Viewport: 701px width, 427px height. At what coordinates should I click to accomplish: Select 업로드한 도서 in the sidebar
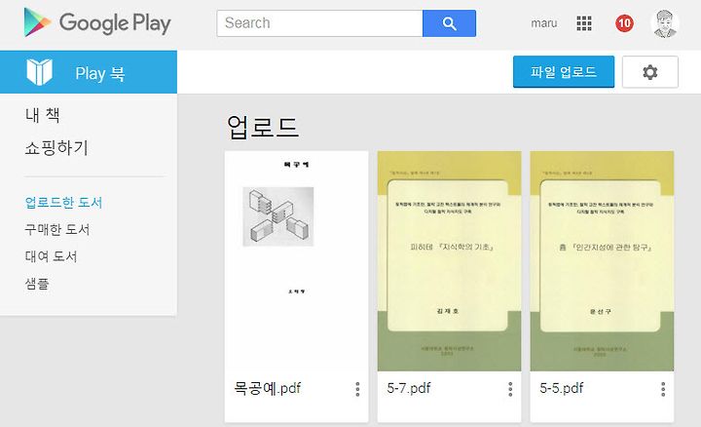(63, 203)
